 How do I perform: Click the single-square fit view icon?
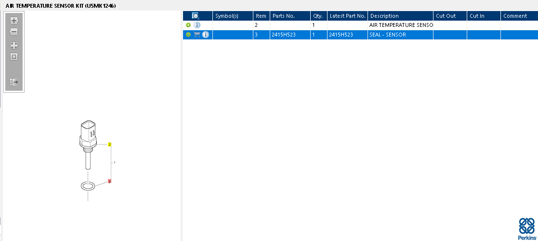tap(13, 57)
